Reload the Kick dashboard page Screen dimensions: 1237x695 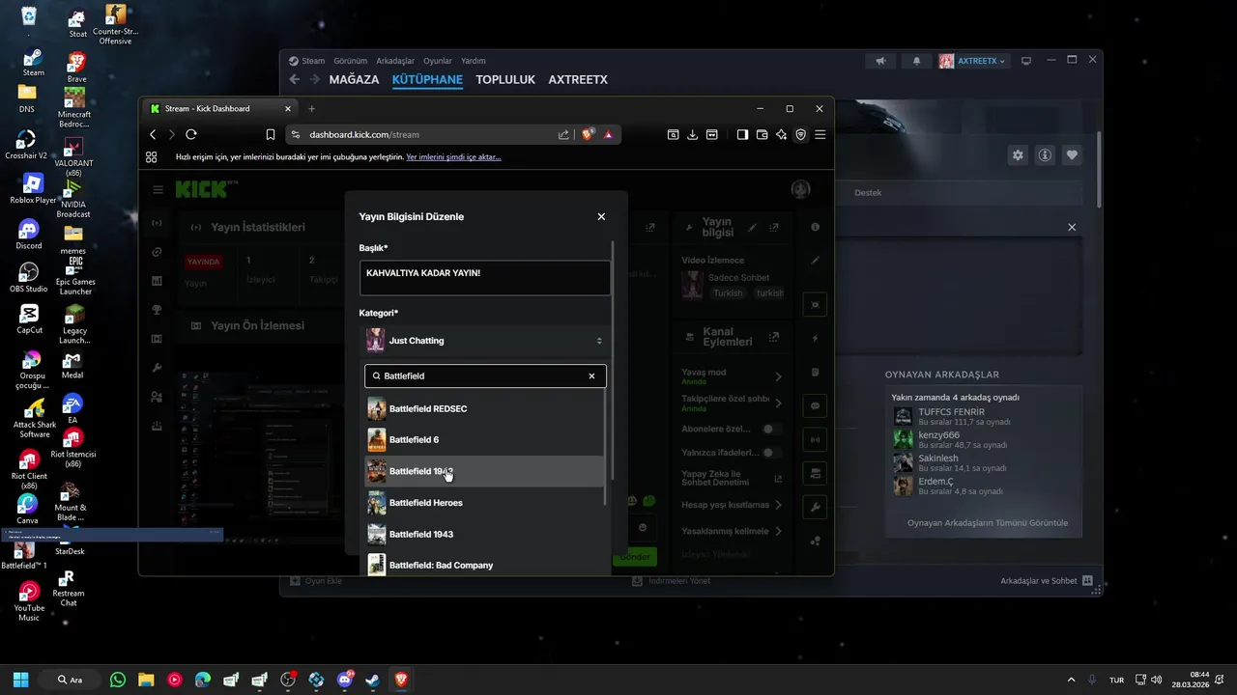click(191, 134)
